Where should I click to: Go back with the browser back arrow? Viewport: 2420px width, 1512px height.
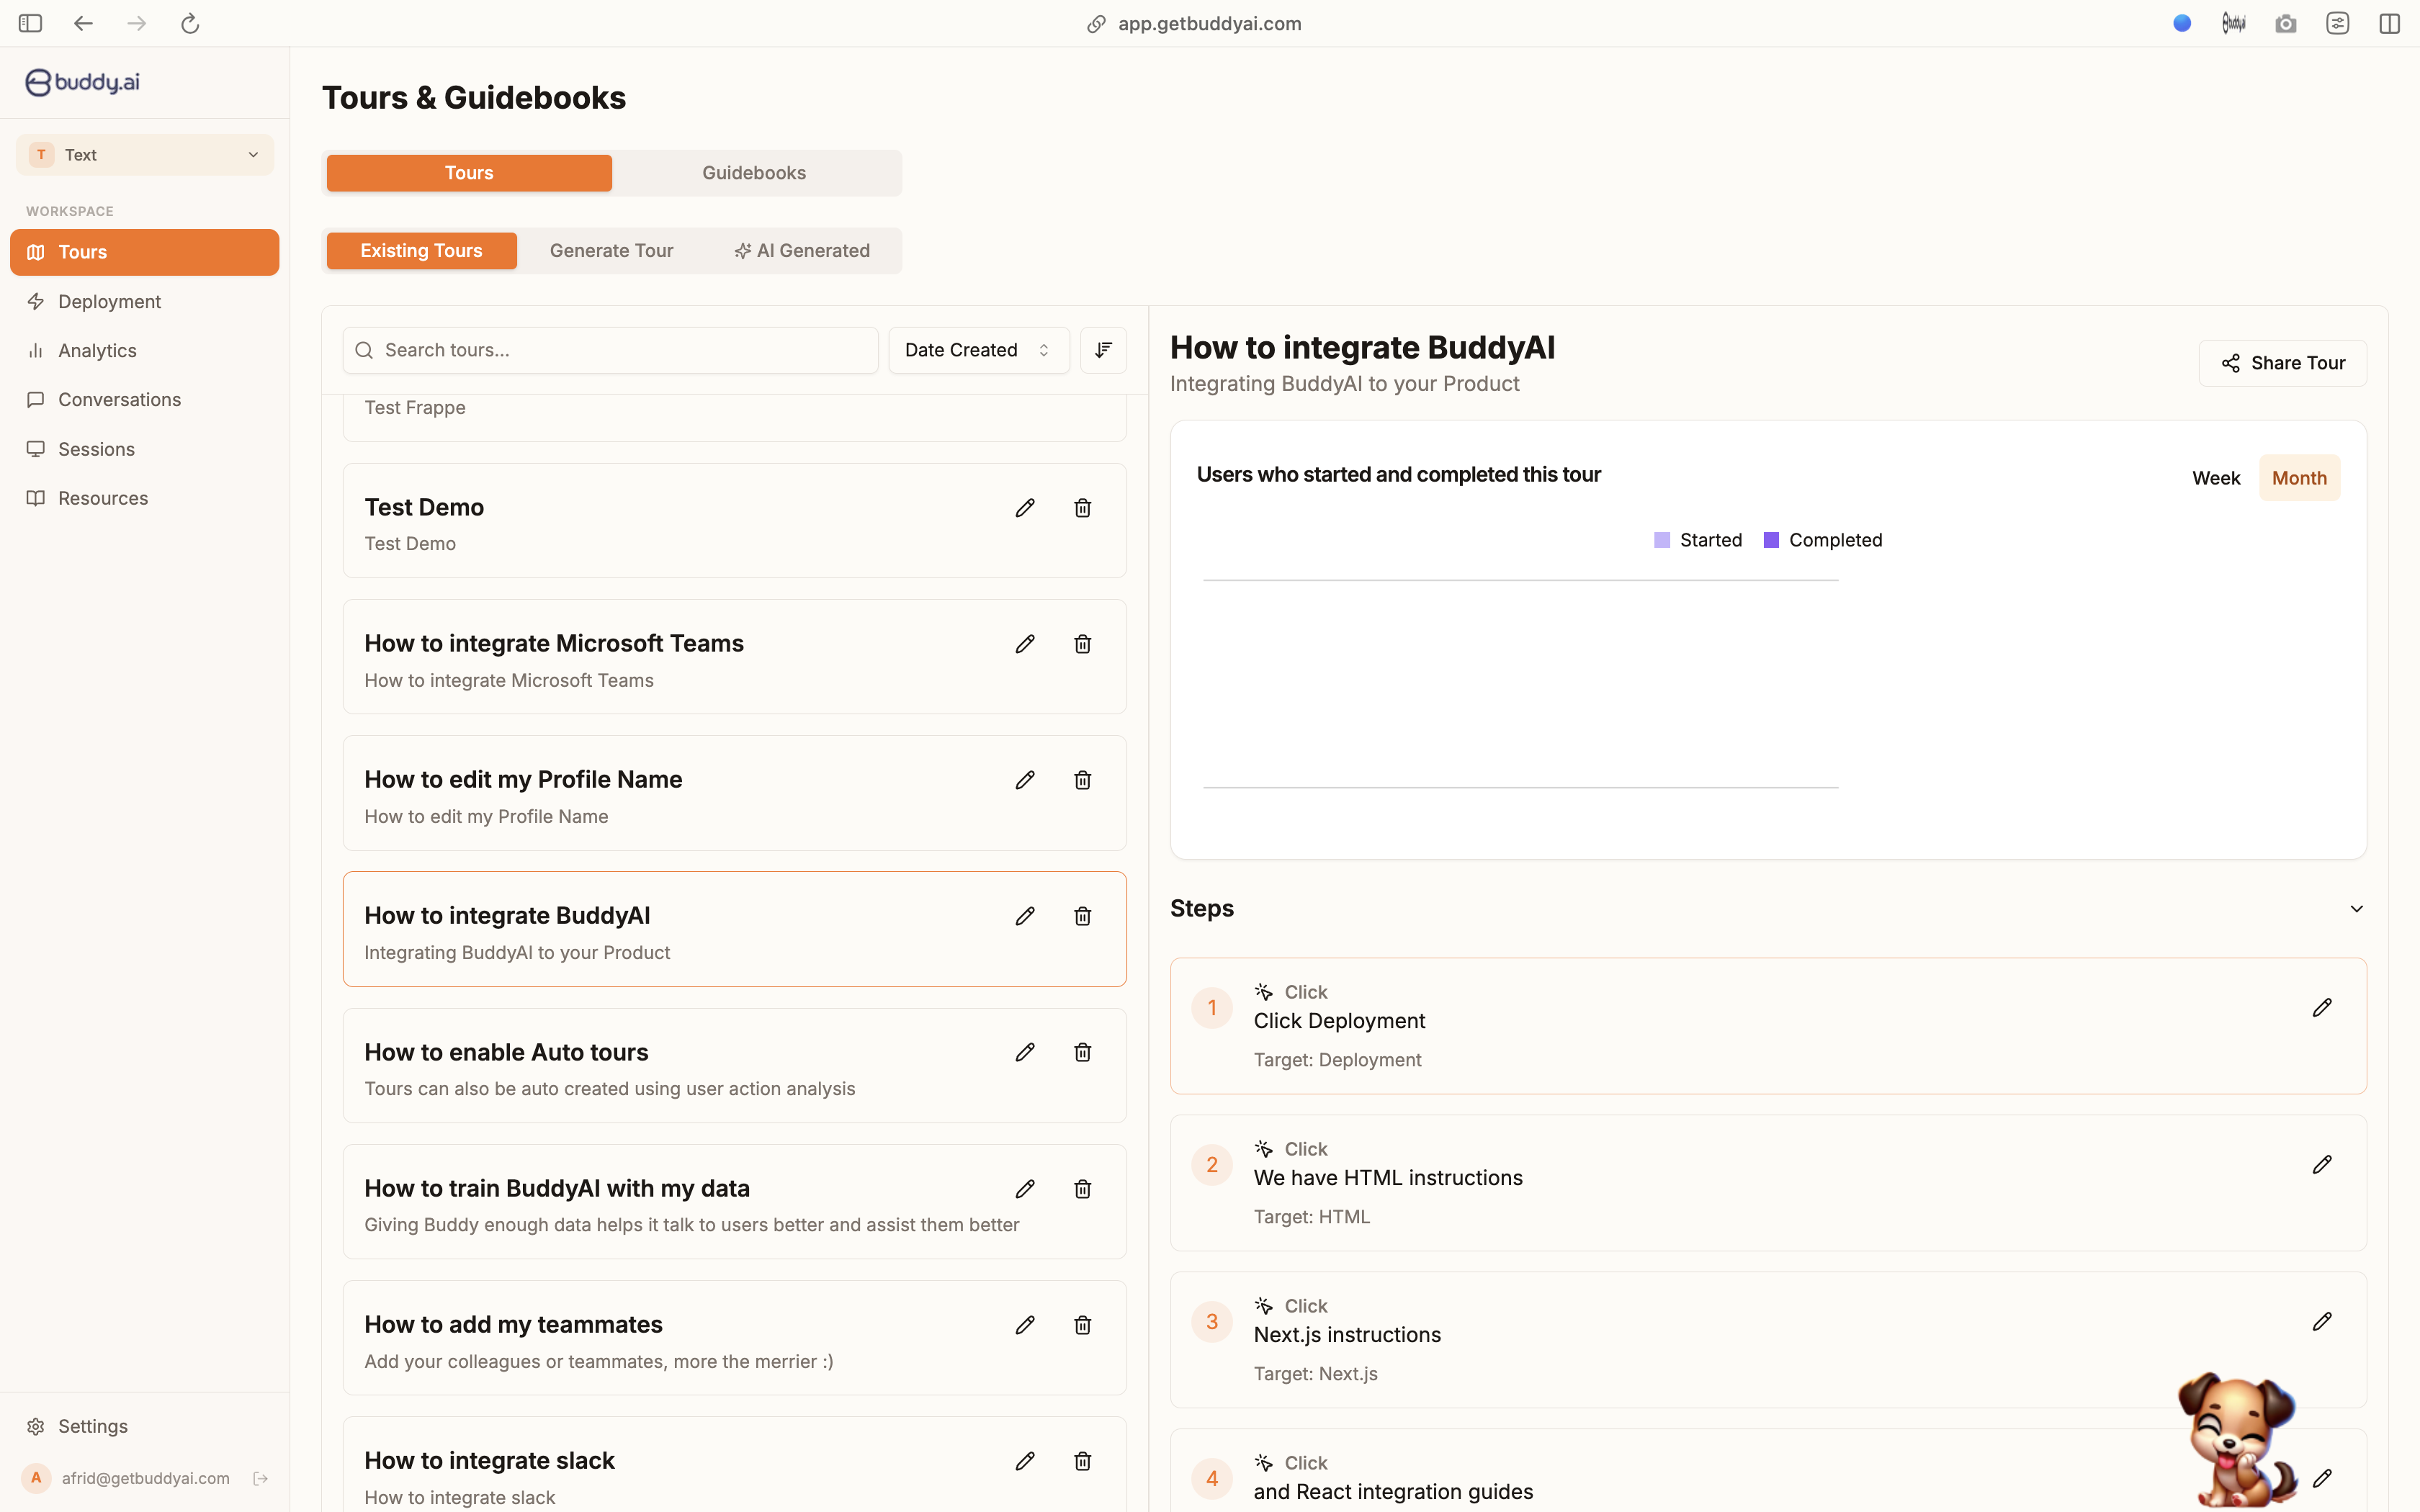pos(83,24)
